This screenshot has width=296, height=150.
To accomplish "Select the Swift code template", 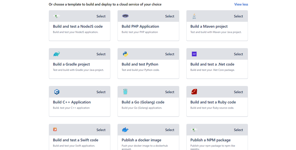I will pyautogui.click(x=101, y=130).
